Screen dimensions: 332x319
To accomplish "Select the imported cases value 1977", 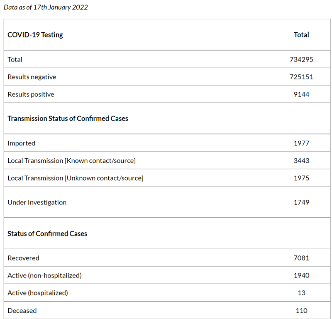I will pyautogui.click(x=301, y=143).
